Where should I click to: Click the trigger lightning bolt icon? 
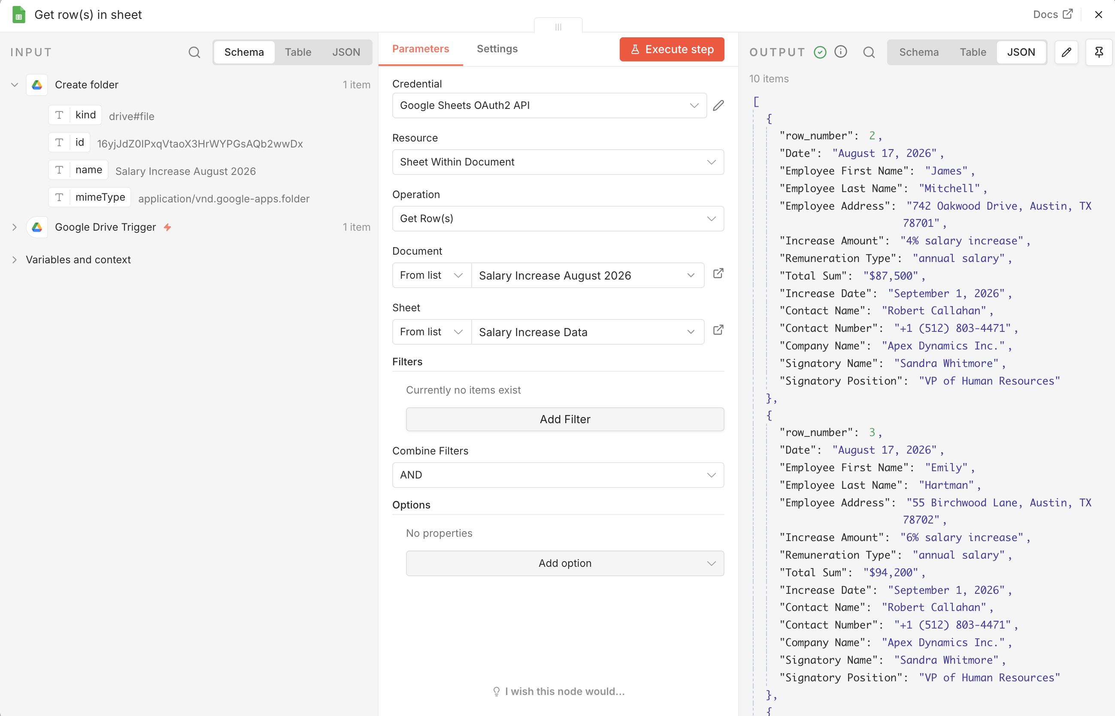[x=167, y=227]
